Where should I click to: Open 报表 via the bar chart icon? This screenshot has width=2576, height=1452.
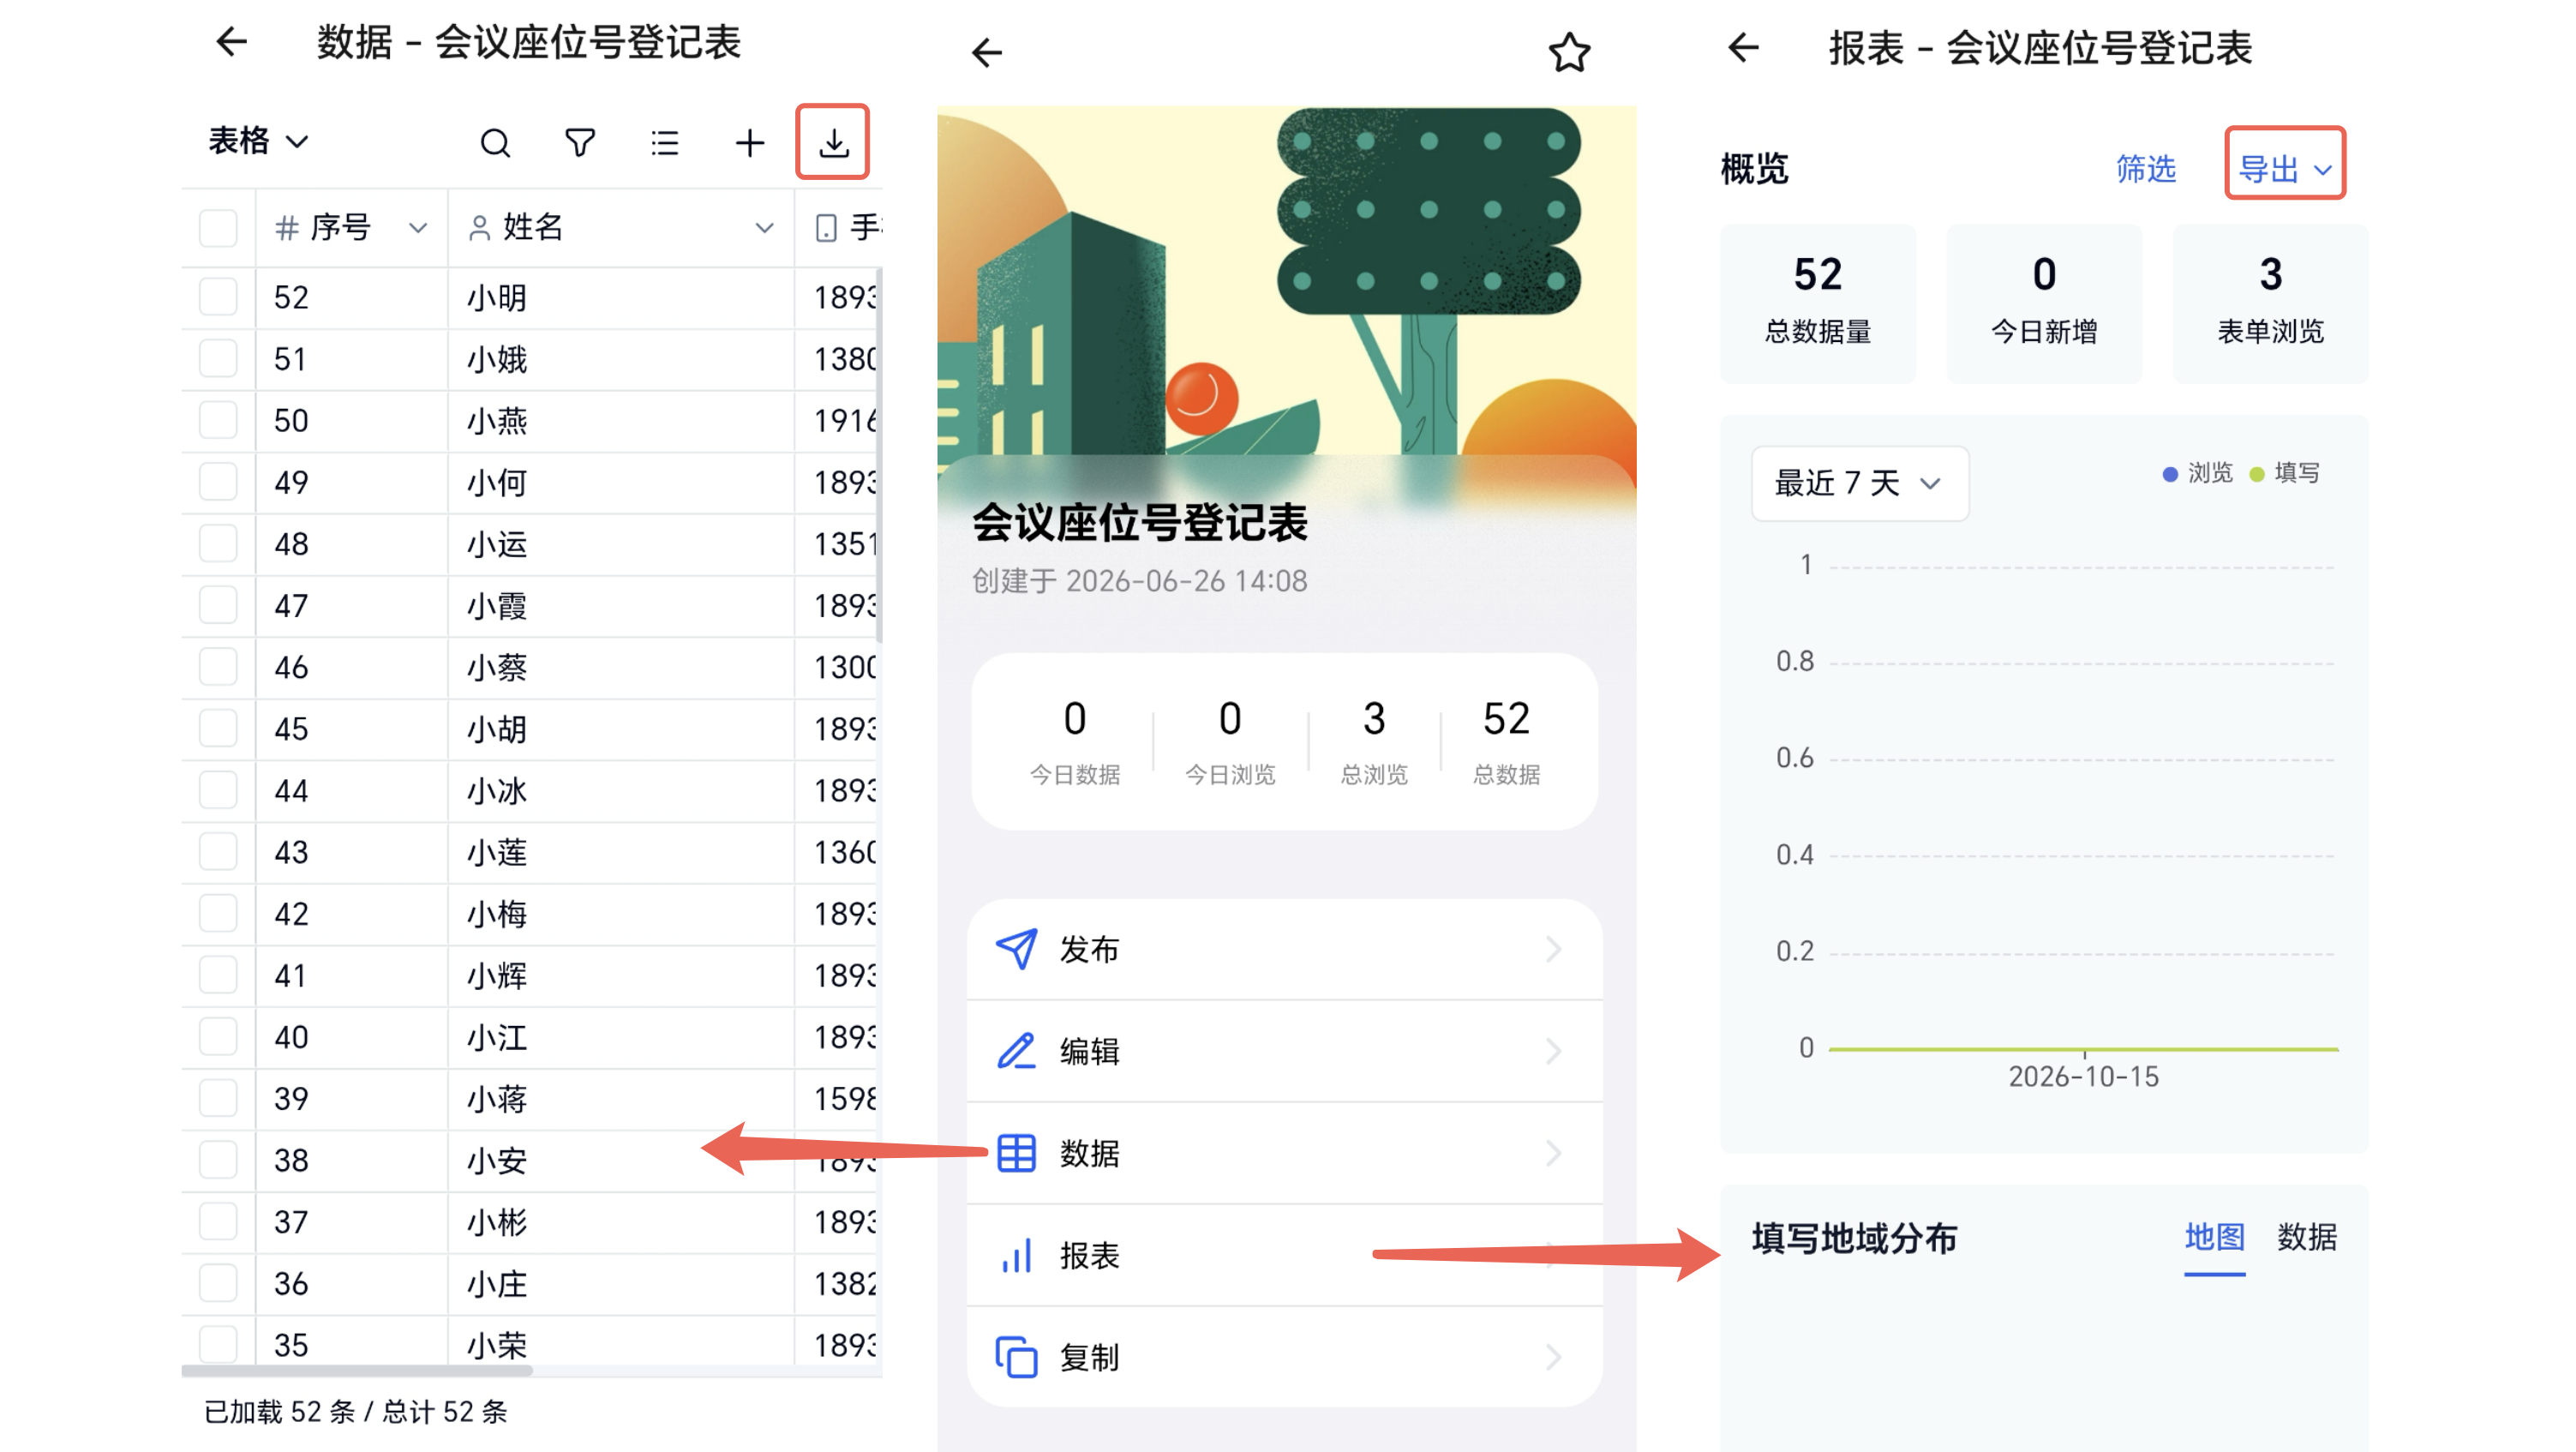[x=1017, y=1255]
